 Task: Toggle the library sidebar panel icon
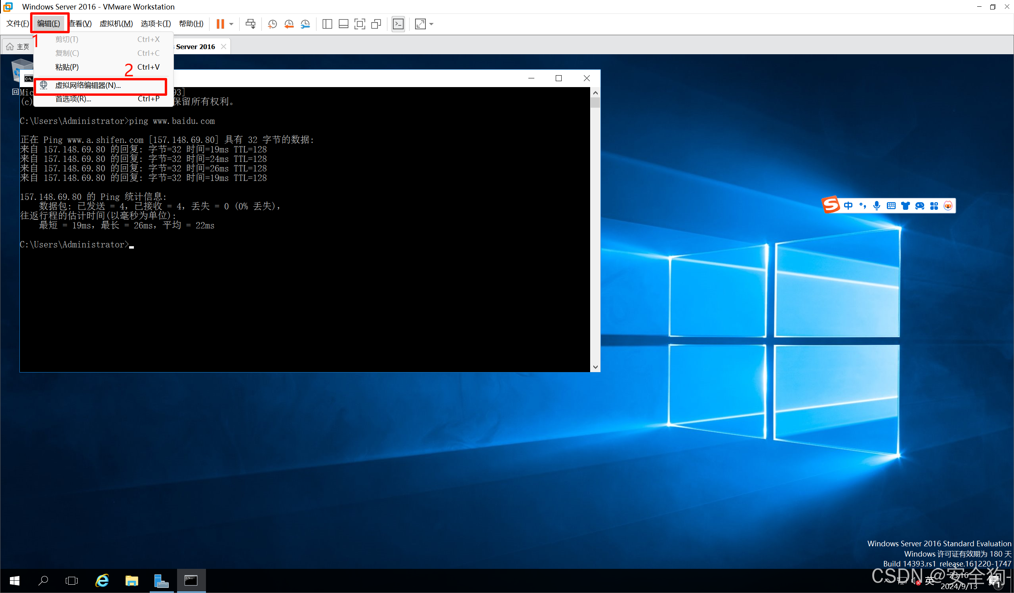pos(327,24)
